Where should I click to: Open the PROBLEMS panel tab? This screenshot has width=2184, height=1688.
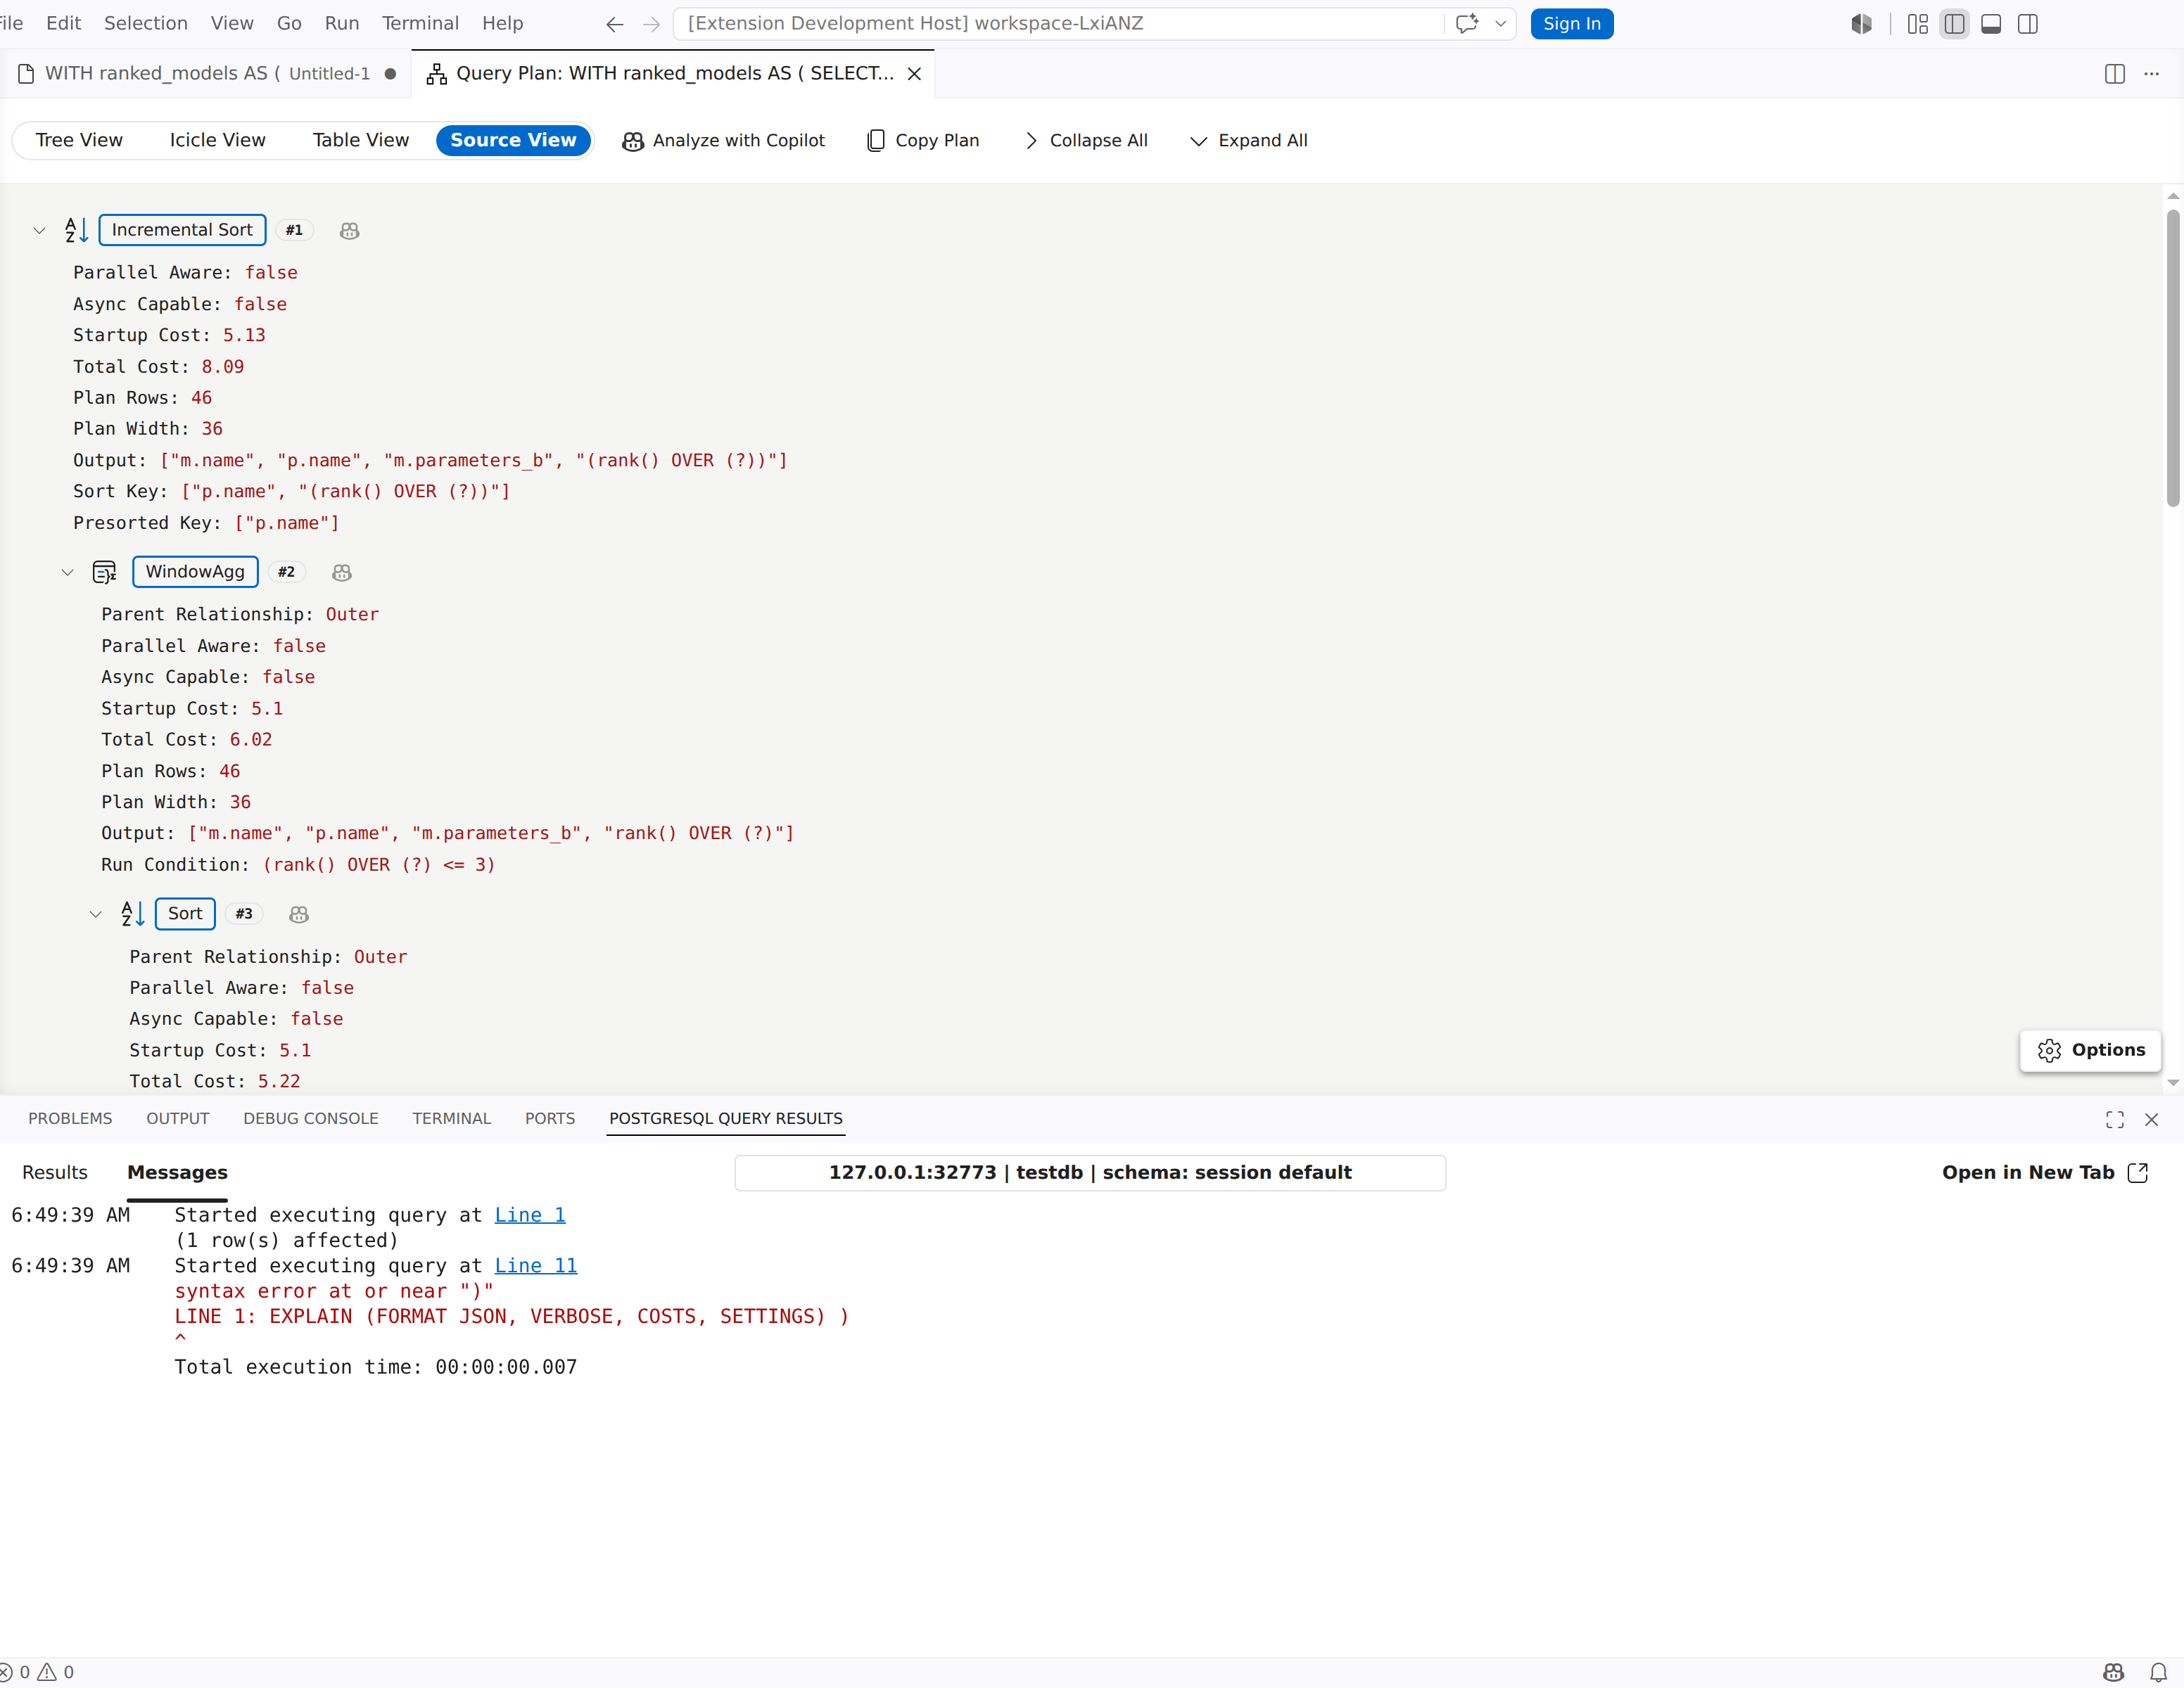[x=70, y=1119]
